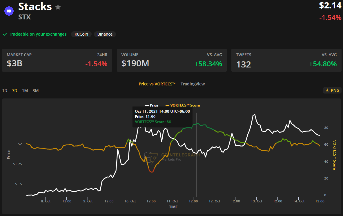
Task: Select the 1D timeframe
Action: [x=4, y=90]
